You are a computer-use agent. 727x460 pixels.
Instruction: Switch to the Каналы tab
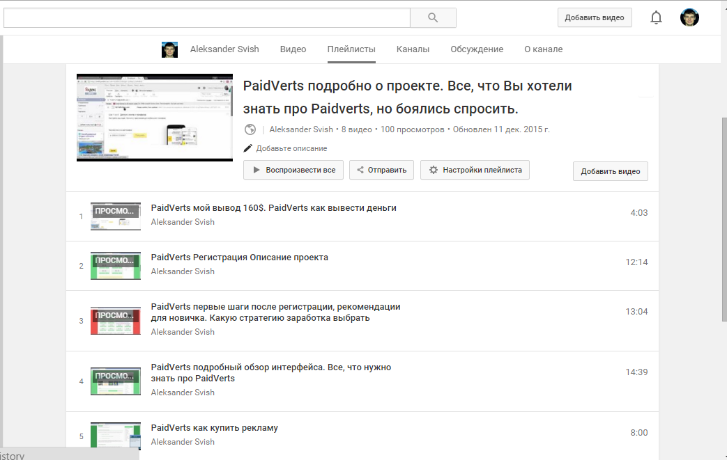point(413,49)
